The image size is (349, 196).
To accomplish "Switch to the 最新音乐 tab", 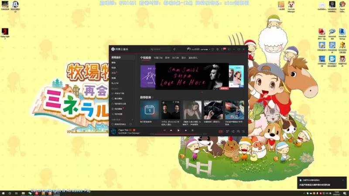I will pyautogui.click(x=193, y=58).
